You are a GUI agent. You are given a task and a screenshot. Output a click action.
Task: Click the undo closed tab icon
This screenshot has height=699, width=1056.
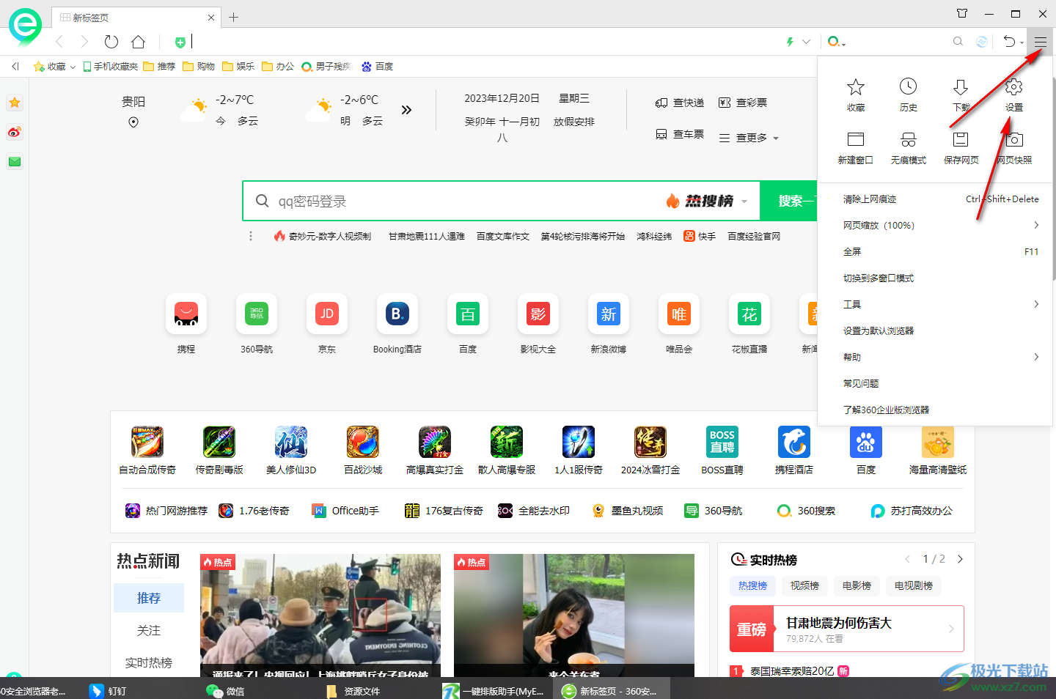[1010, 42]
